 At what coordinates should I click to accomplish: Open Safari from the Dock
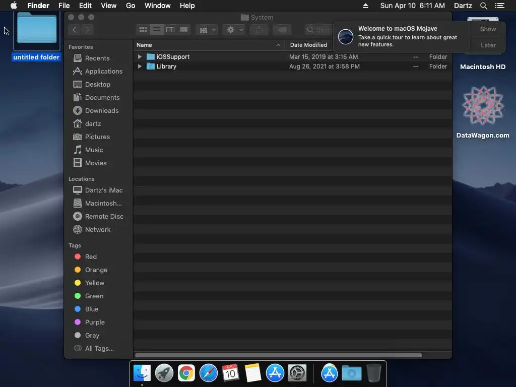pyautogui.click(x=208, y=373)
